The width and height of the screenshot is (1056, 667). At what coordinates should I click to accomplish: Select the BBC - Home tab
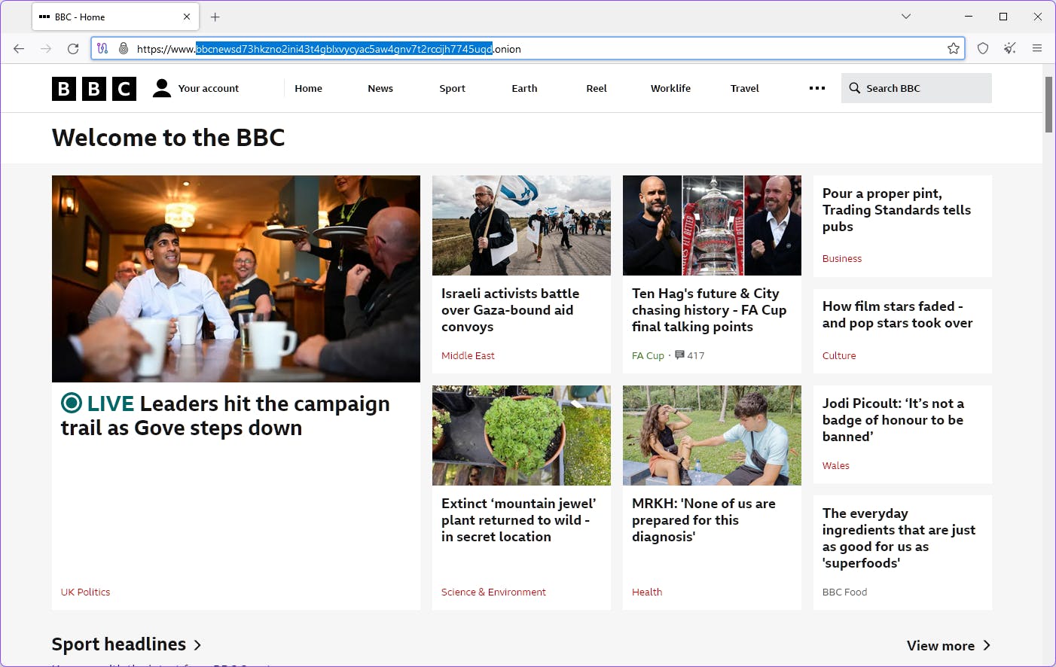tap(115, 17)
